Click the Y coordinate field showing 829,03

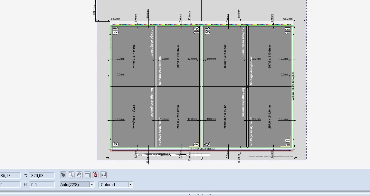tap(42, 175)
